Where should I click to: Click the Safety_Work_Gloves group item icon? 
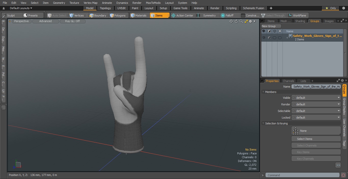point(290,36)
